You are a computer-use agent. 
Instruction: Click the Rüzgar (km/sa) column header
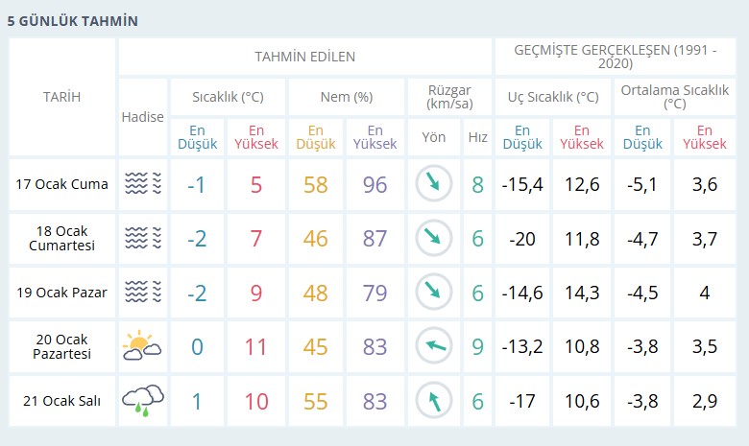pos(449,97)
